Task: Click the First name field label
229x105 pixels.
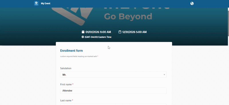Action: pos(66,84)
